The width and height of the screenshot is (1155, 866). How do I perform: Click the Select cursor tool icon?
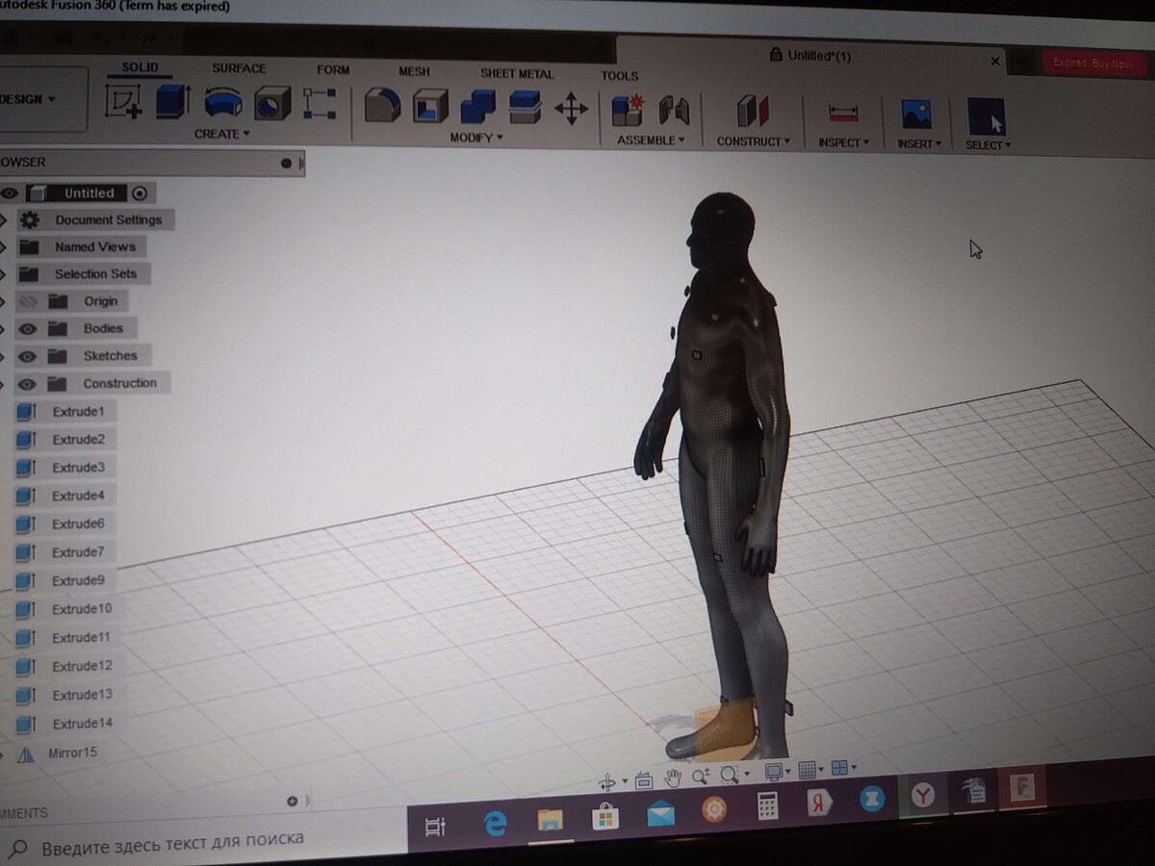(987, 116)
